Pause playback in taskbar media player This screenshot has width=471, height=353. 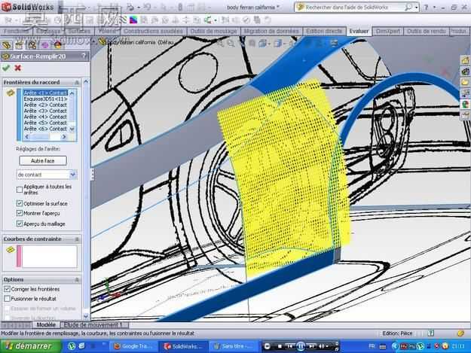click(301, 346)
